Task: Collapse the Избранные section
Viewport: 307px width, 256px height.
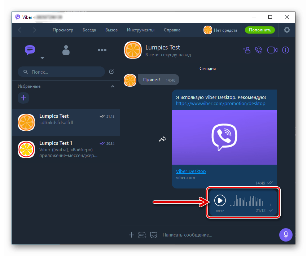Action: (113, 86)
